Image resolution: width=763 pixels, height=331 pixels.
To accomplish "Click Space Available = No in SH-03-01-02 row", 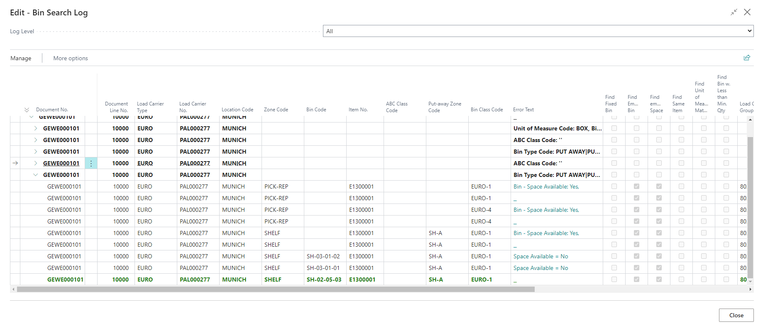I will pos(540,256).
